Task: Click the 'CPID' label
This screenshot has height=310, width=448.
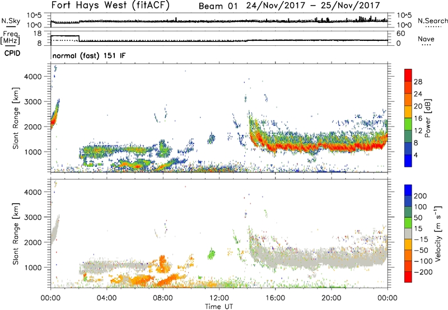Action: click(x=12, y=53)
